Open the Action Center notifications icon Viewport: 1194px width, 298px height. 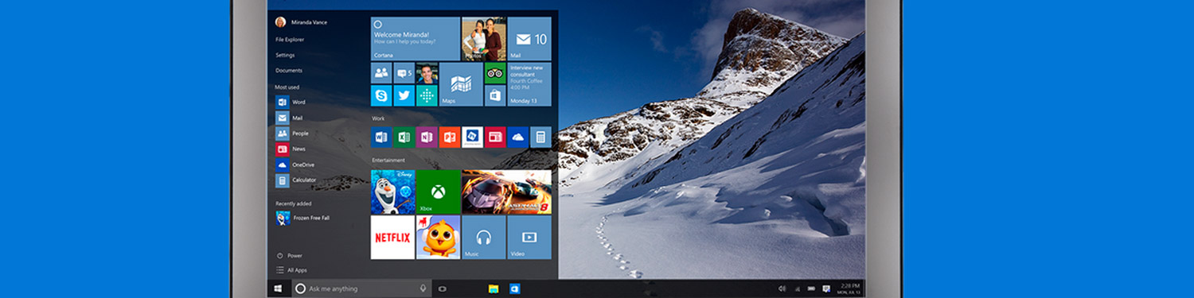tap(826, 288)
